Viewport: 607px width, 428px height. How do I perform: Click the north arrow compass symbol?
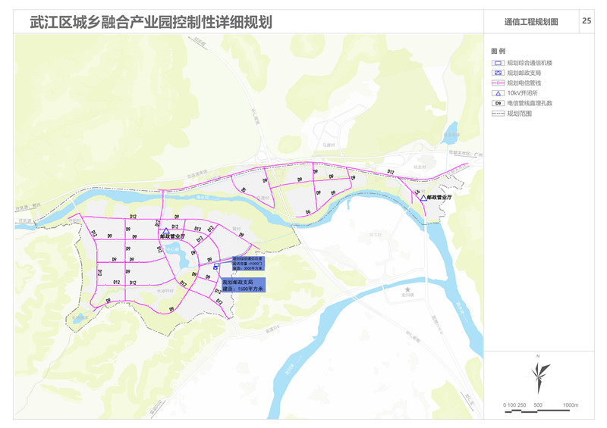pos(539,376)
